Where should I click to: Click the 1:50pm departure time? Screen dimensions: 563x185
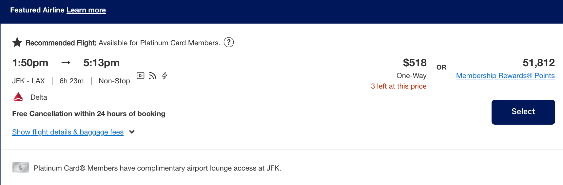(30, 63)
